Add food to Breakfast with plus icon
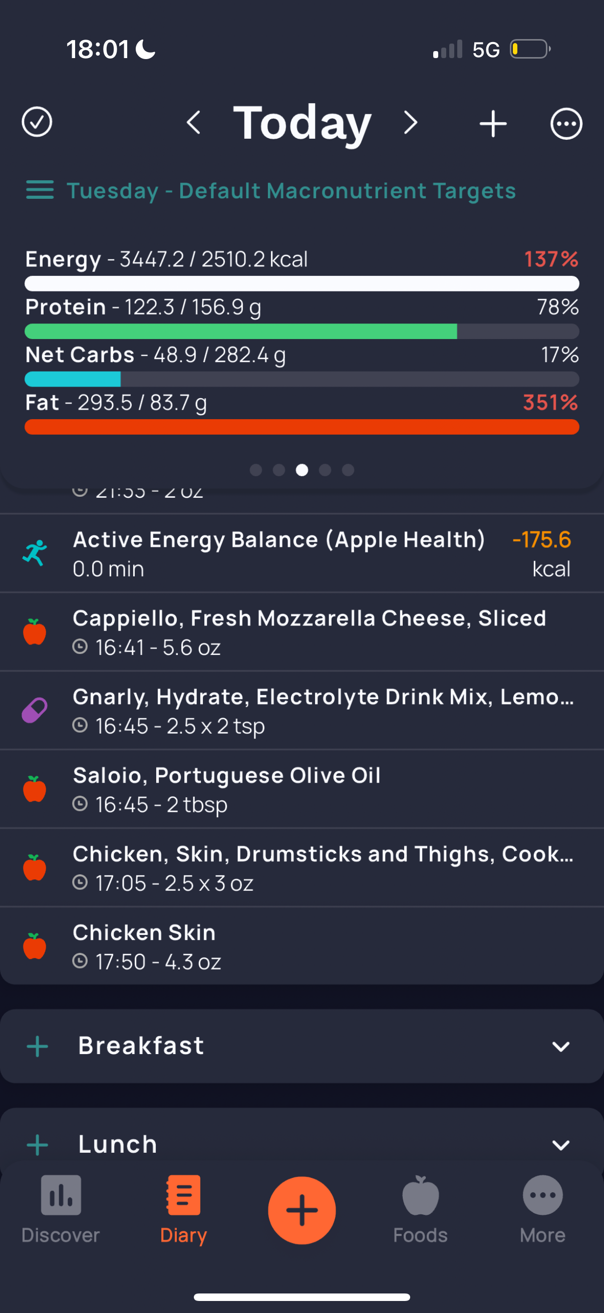 click(37, 1047)
